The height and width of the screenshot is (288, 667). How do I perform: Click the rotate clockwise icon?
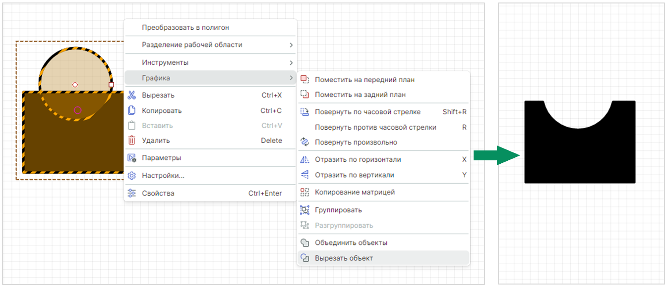(305, 112)
